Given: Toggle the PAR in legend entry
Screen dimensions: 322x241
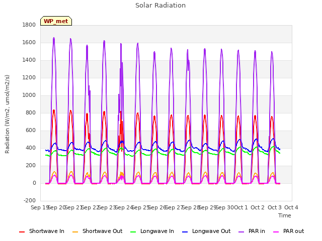Looking at the screenshot, I should 252,231.
